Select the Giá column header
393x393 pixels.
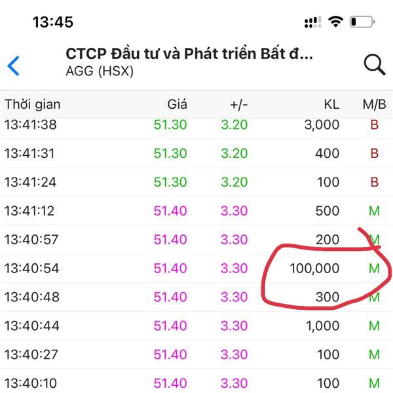point(177,104)
